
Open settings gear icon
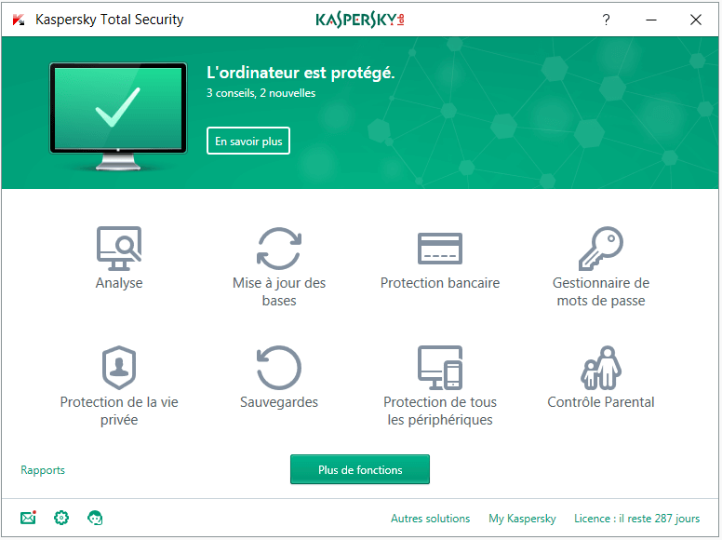click(61, 518)
